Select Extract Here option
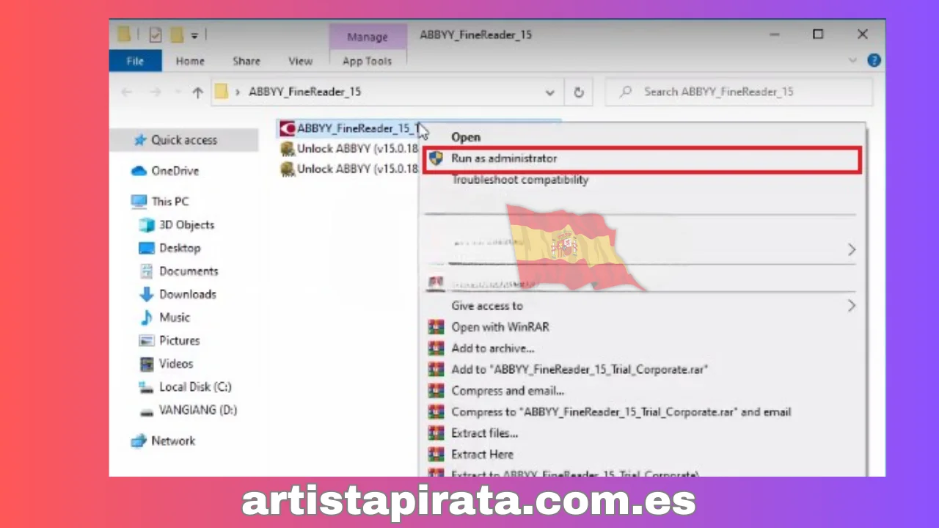 pos(483,455)
